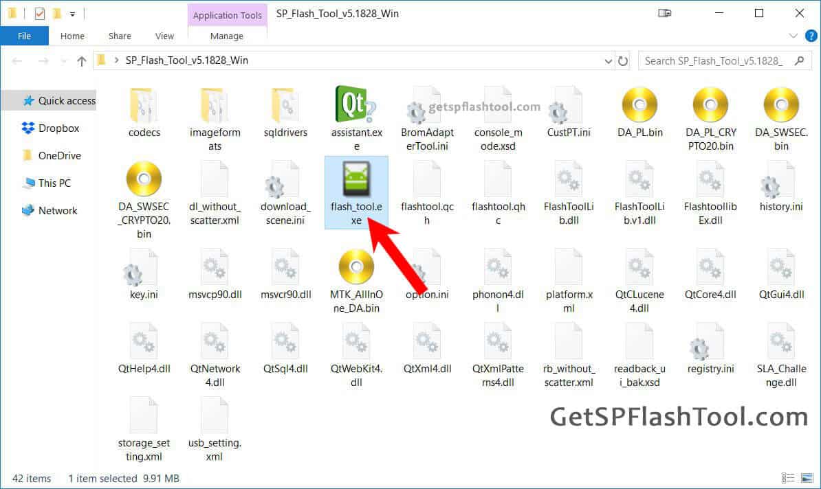Switch to the View ribbon tab
The height and width of the screenshot is (489, 821).
pyautogui.click(x=164, y=36)
